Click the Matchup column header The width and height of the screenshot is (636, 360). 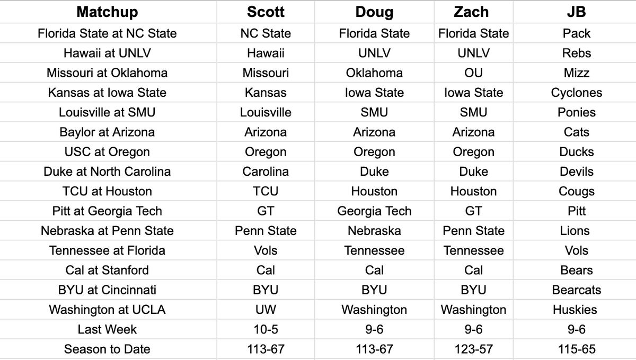tap(107, 12)
